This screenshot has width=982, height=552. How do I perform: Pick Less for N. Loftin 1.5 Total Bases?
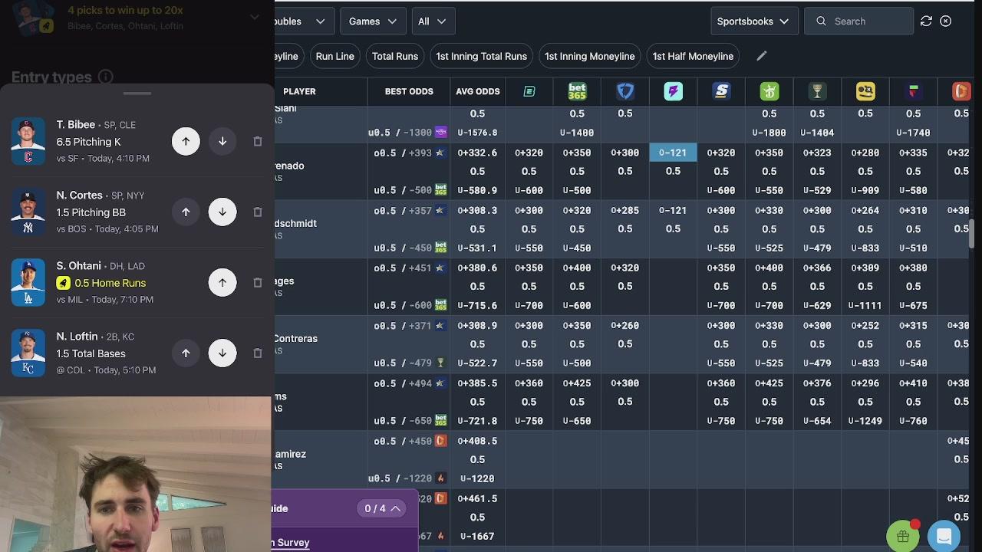(222, 353)
